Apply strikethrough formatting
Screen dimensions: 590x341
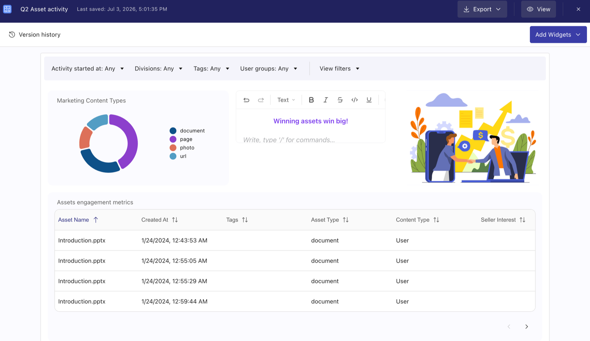coord(340,100)
